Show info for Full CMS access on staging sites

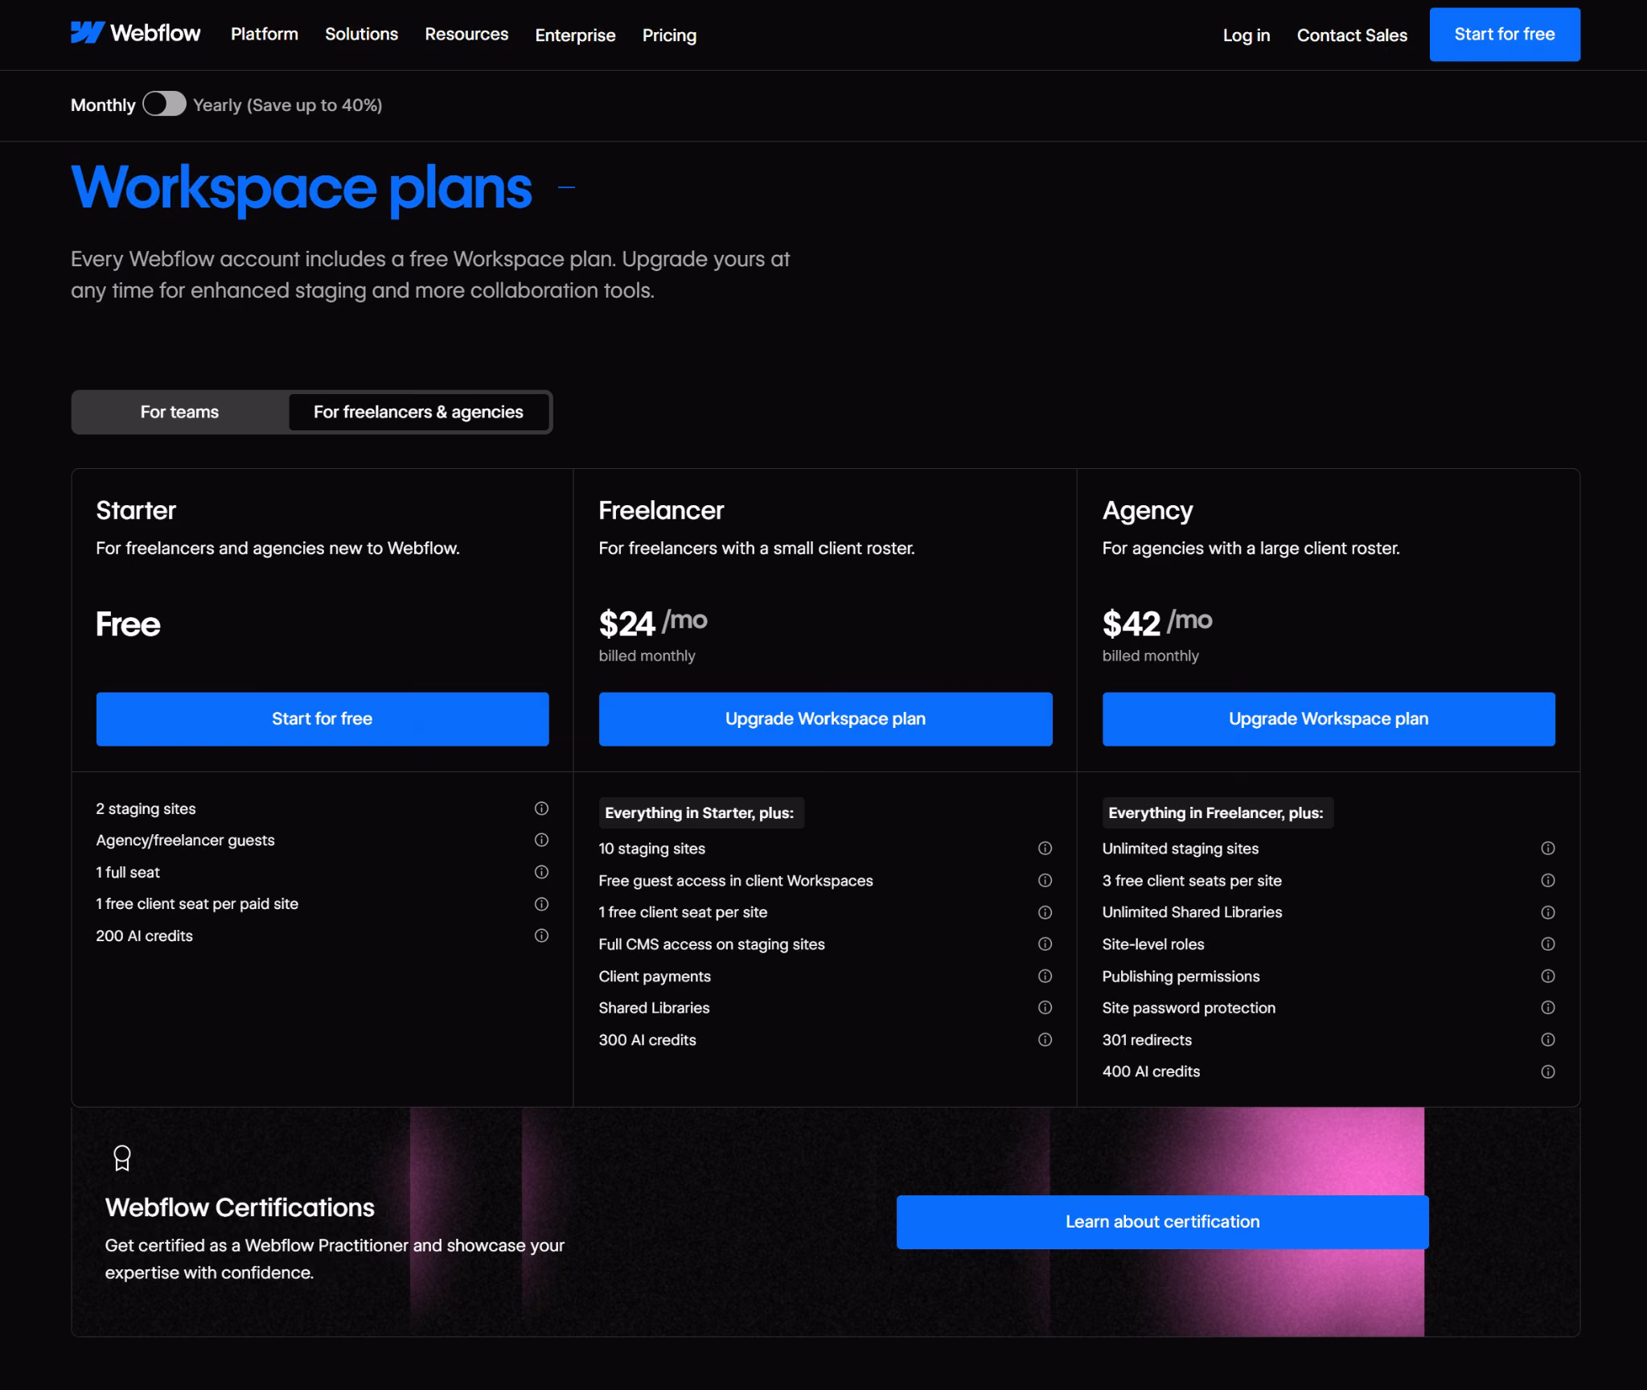pos(1045,944)
